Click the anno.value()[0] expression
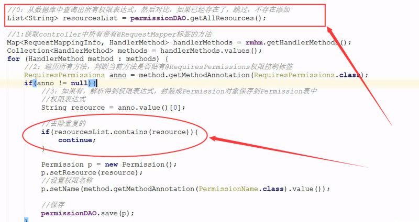 [x=149, y=108]
